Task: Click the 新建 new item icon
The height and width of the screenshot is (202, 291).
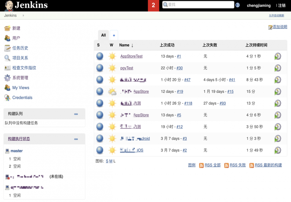Action: point(7,28)
